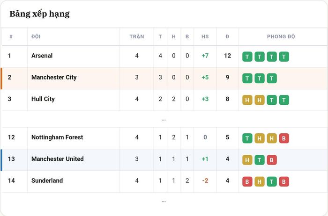Sort table by TRẬN column header
Viewport: 328px width, 216px height.
[137, 36]
